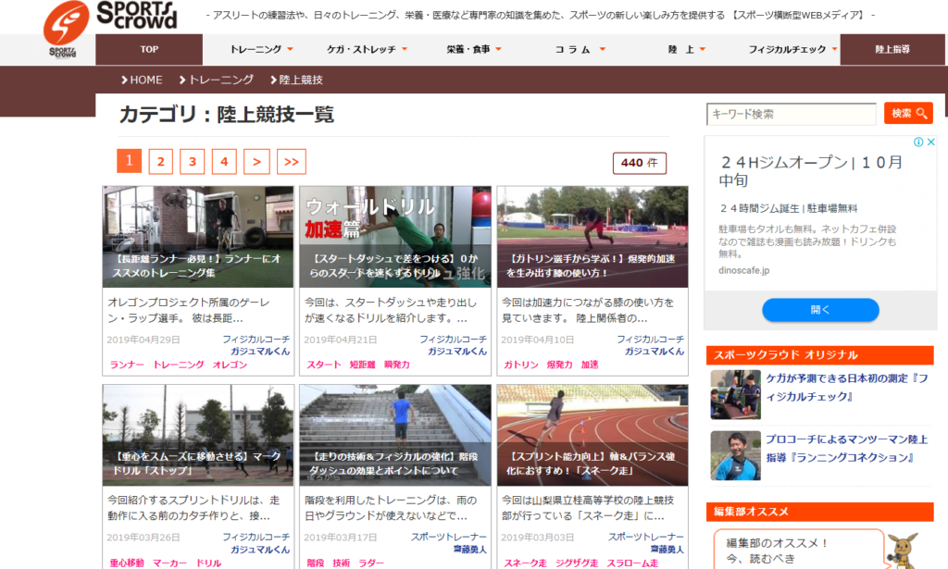The width and height of the screenshot is (948, 569).
Task: Open the ad info icon
Action: [x=918, y=142]
